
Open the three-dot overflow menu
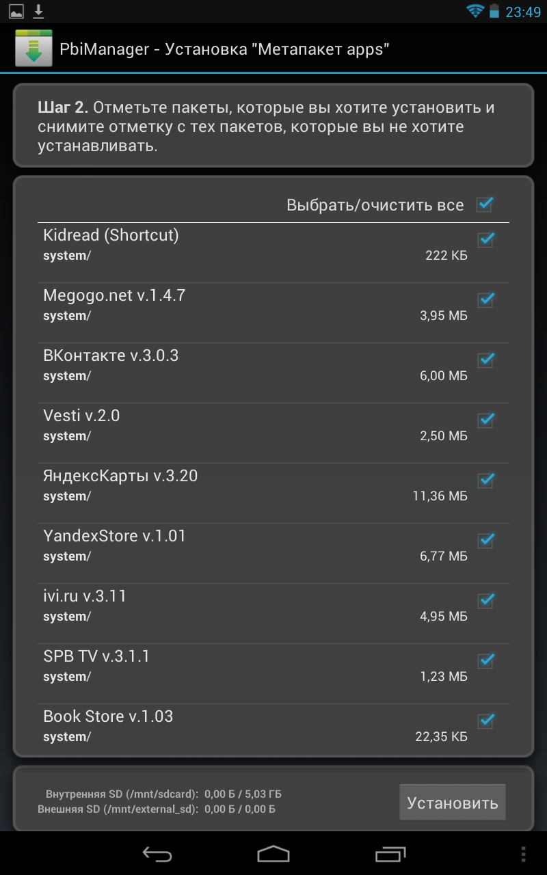click(x=523, y=854)
